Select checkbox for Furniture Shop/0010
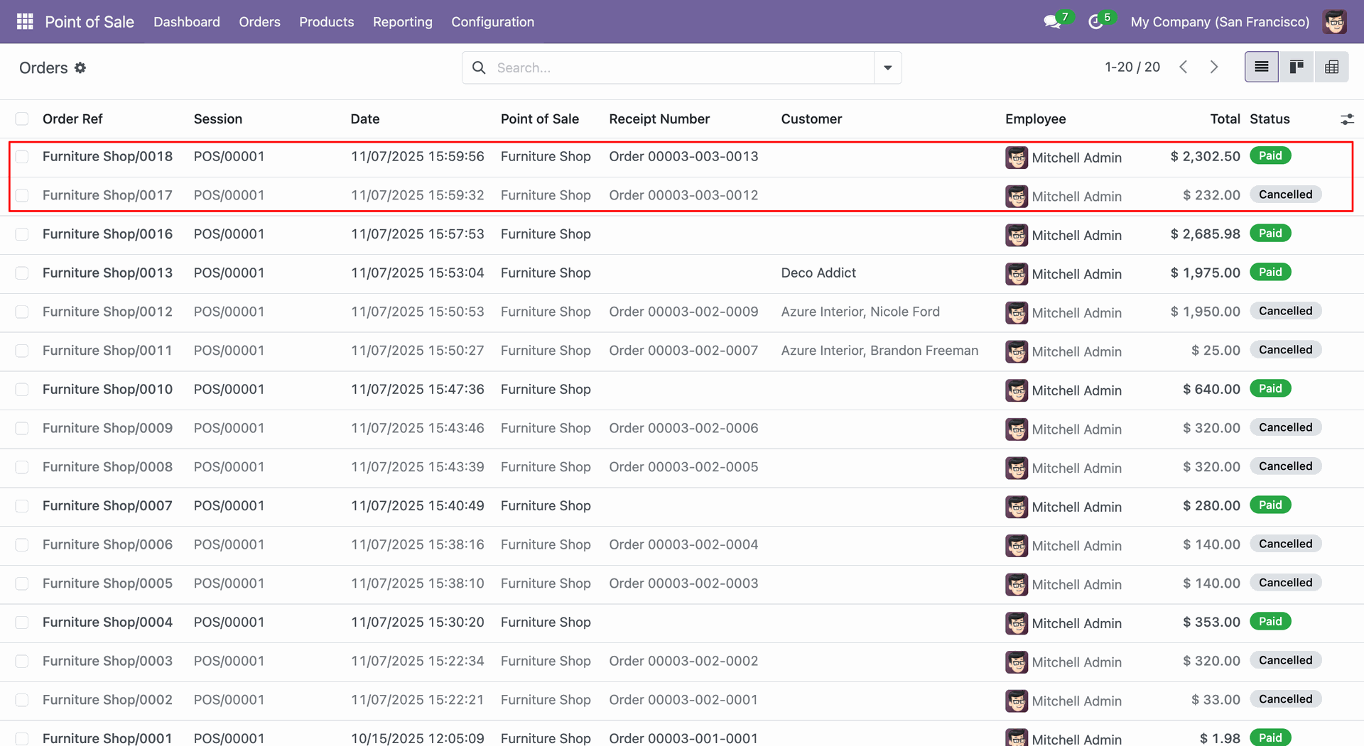The width and height of the screenshot is (1364, 746). click(x=22, y=390)
